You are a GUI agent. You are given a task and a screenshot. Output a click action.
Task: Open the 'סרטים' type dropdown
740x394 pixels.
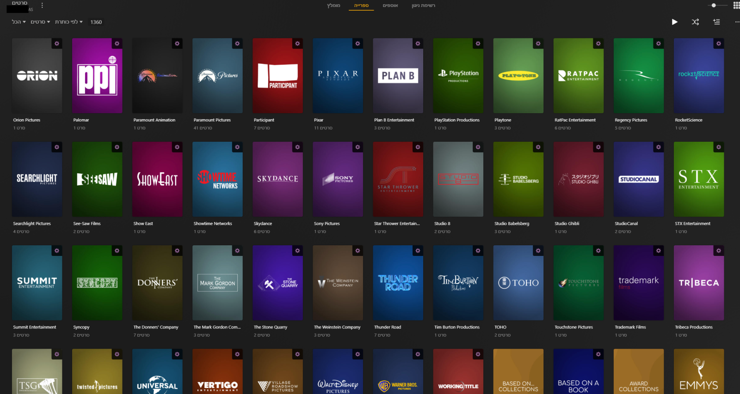tap(40, 22)
